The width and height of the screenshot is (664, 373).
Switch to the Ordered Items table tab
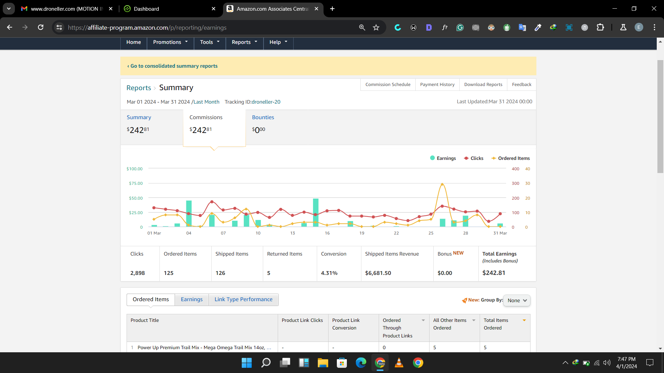pos(151,299)
